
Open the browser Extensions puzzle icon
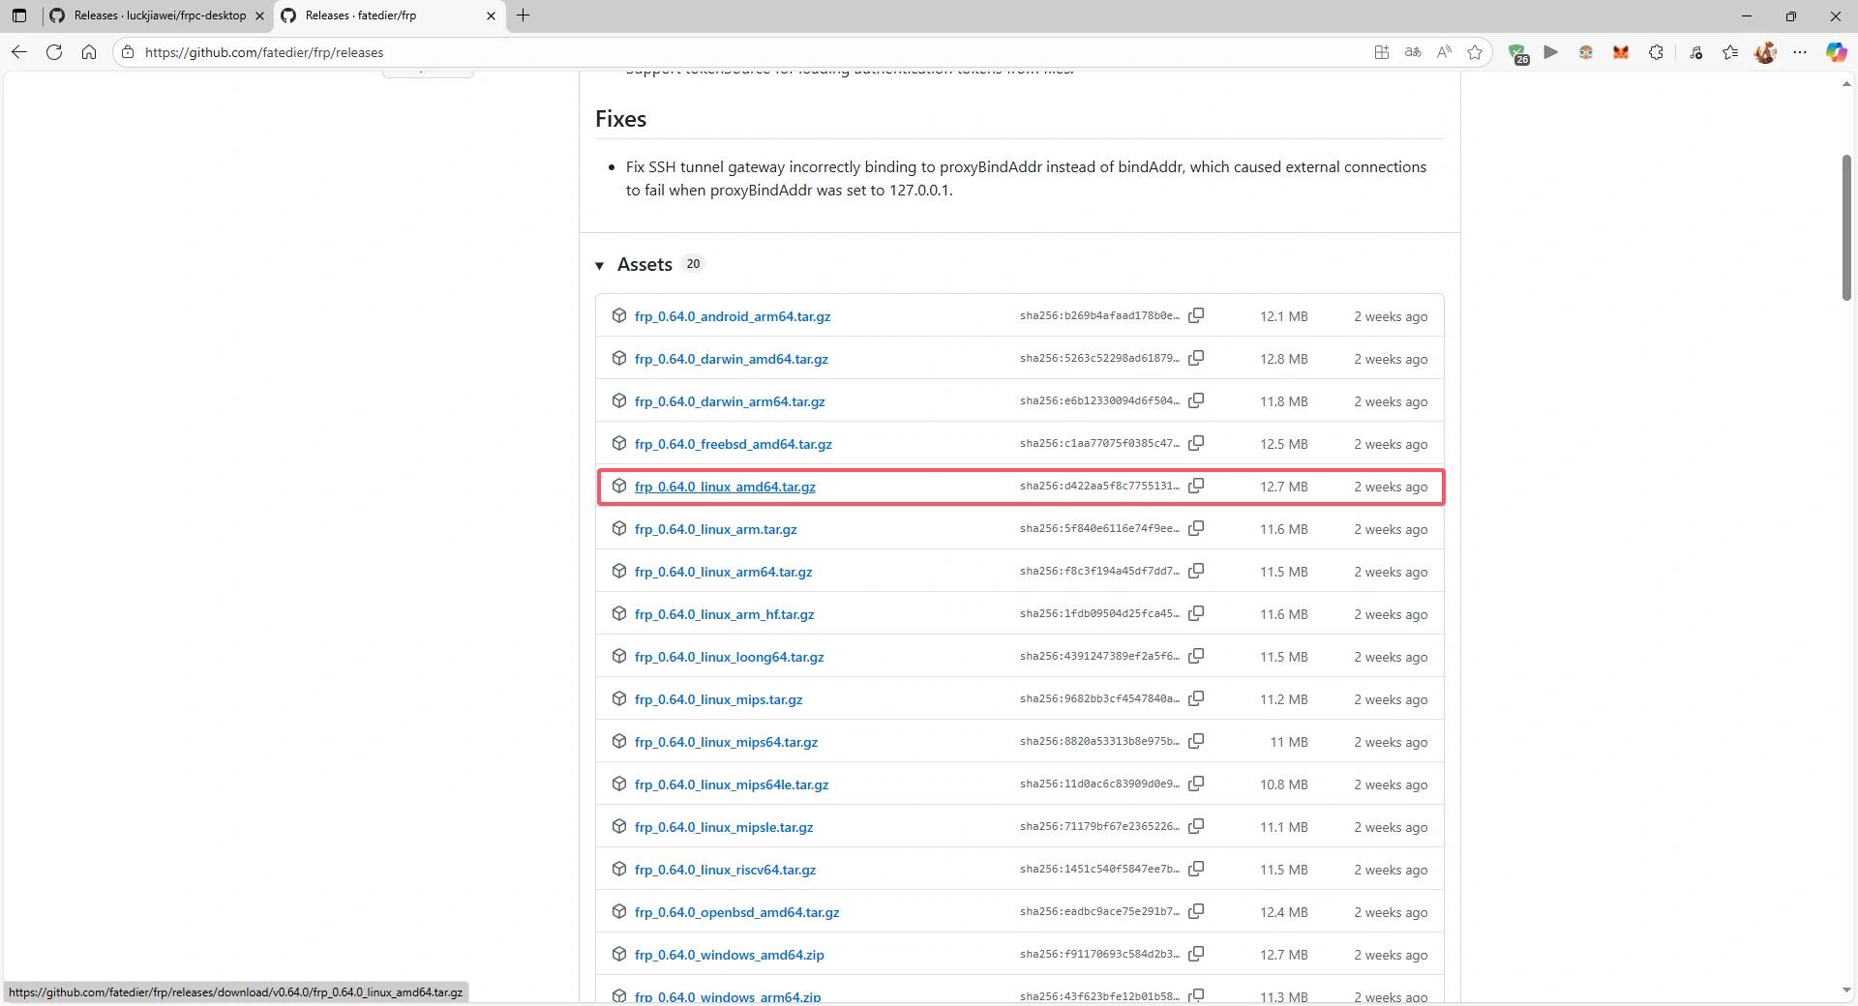point(1656,52)
